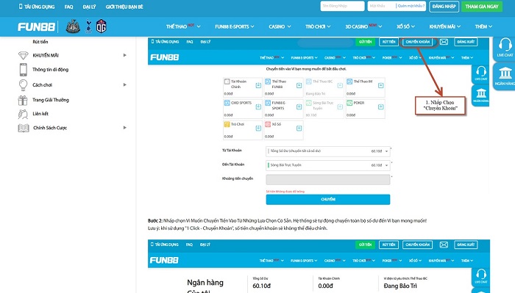
Task: Open the Thể Thao dropdown menu
Action: (183, 26)
